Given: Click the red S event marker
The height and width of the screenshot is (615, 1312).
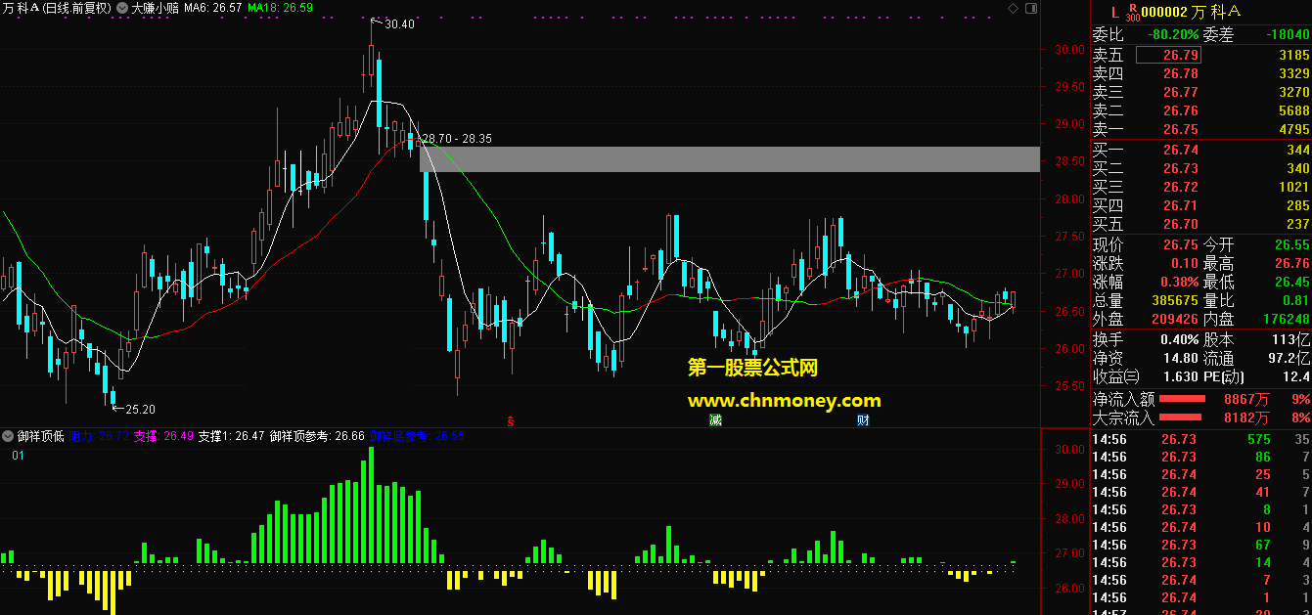Looking at the screenshot, I should coord(510,421).
